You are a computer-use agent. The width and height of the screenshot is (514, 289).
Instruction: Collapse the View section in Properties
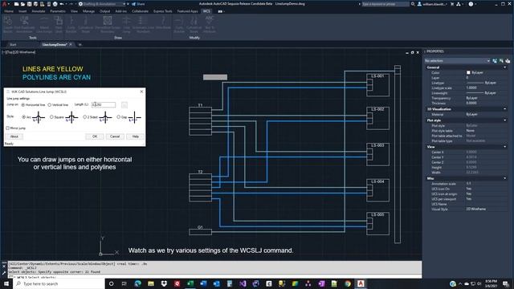(505, 147)
